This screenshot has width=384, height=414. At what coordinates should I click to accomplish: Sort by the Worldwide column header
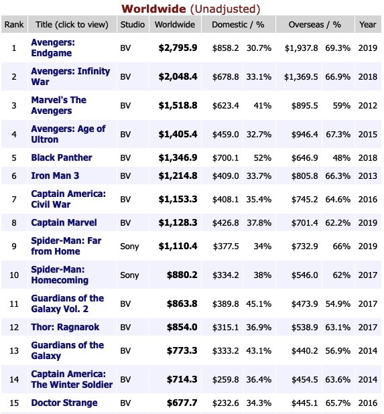[175, 24]
